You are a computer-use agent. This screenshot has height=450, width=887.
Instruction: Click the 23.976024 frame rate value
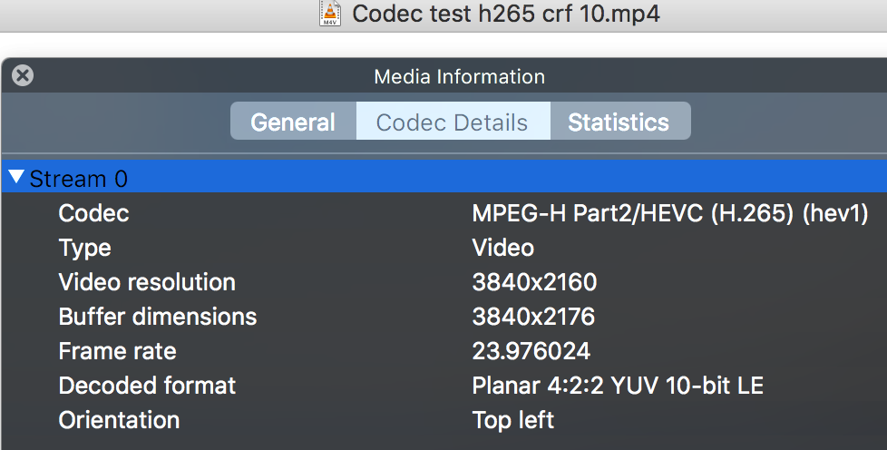(531, 351)
